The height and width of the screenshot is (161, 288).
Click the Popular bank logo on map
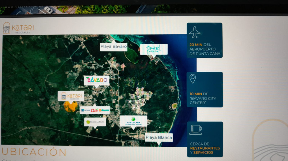[85, 110]
